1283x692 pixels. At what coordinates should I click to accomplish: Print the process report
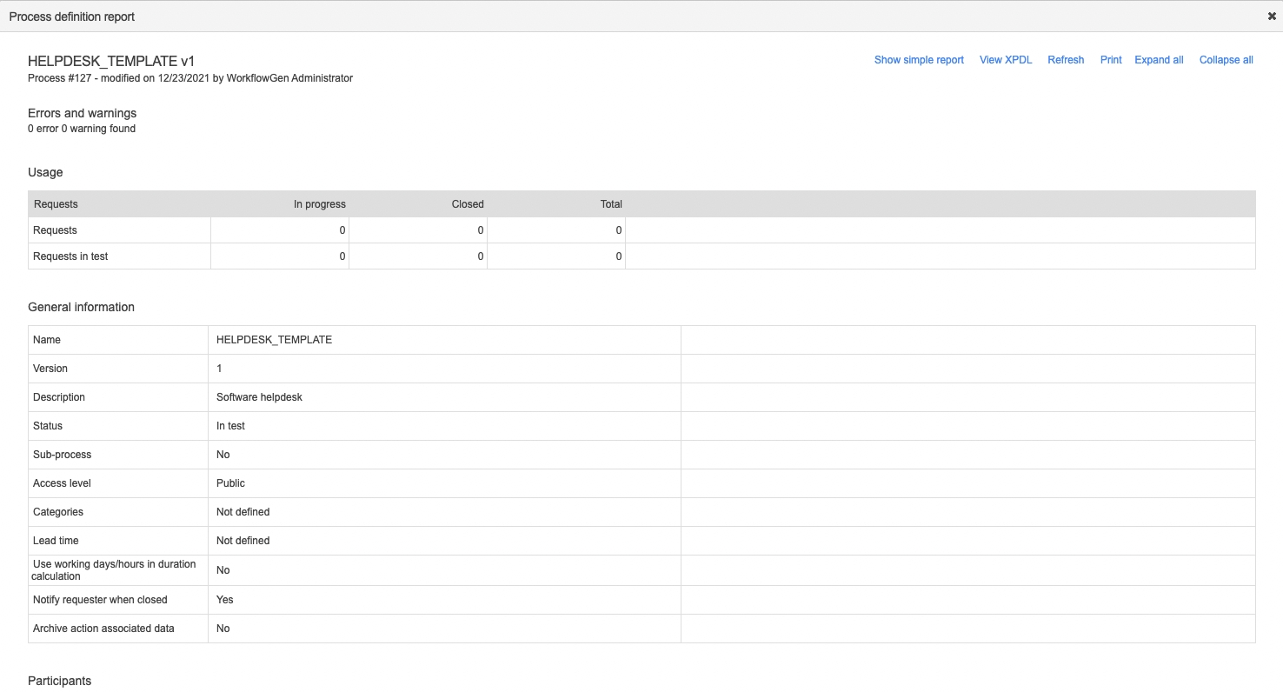click(1111, 60)
